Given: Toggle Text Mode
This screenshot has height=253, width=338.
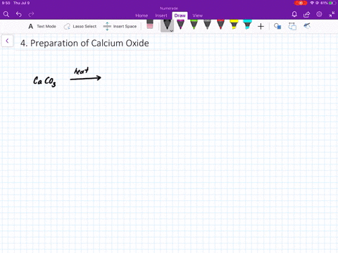Looking at the screenshot, I should (42, 27).
